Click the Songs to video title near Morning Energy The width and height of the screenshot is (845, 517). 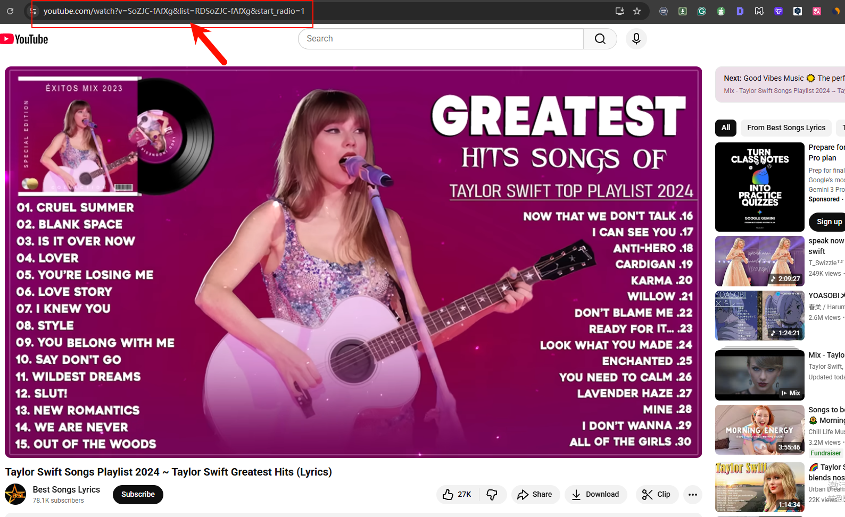826,415
